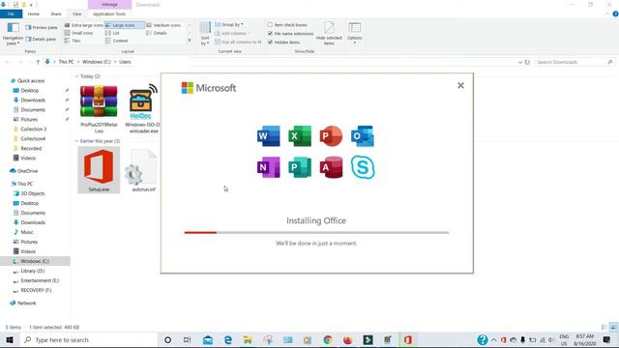Click the taskbar search box
The image size is (619, 348).
pyautogui.click(x=89, y=339)
